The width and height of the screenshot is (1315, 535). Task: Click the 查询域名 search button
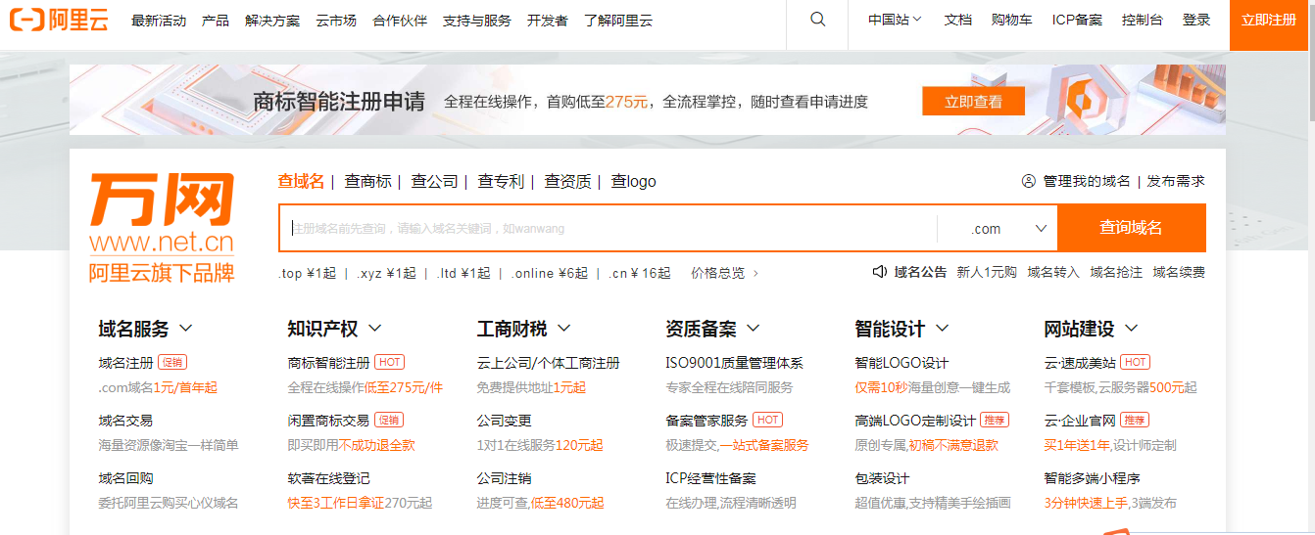1132,228
